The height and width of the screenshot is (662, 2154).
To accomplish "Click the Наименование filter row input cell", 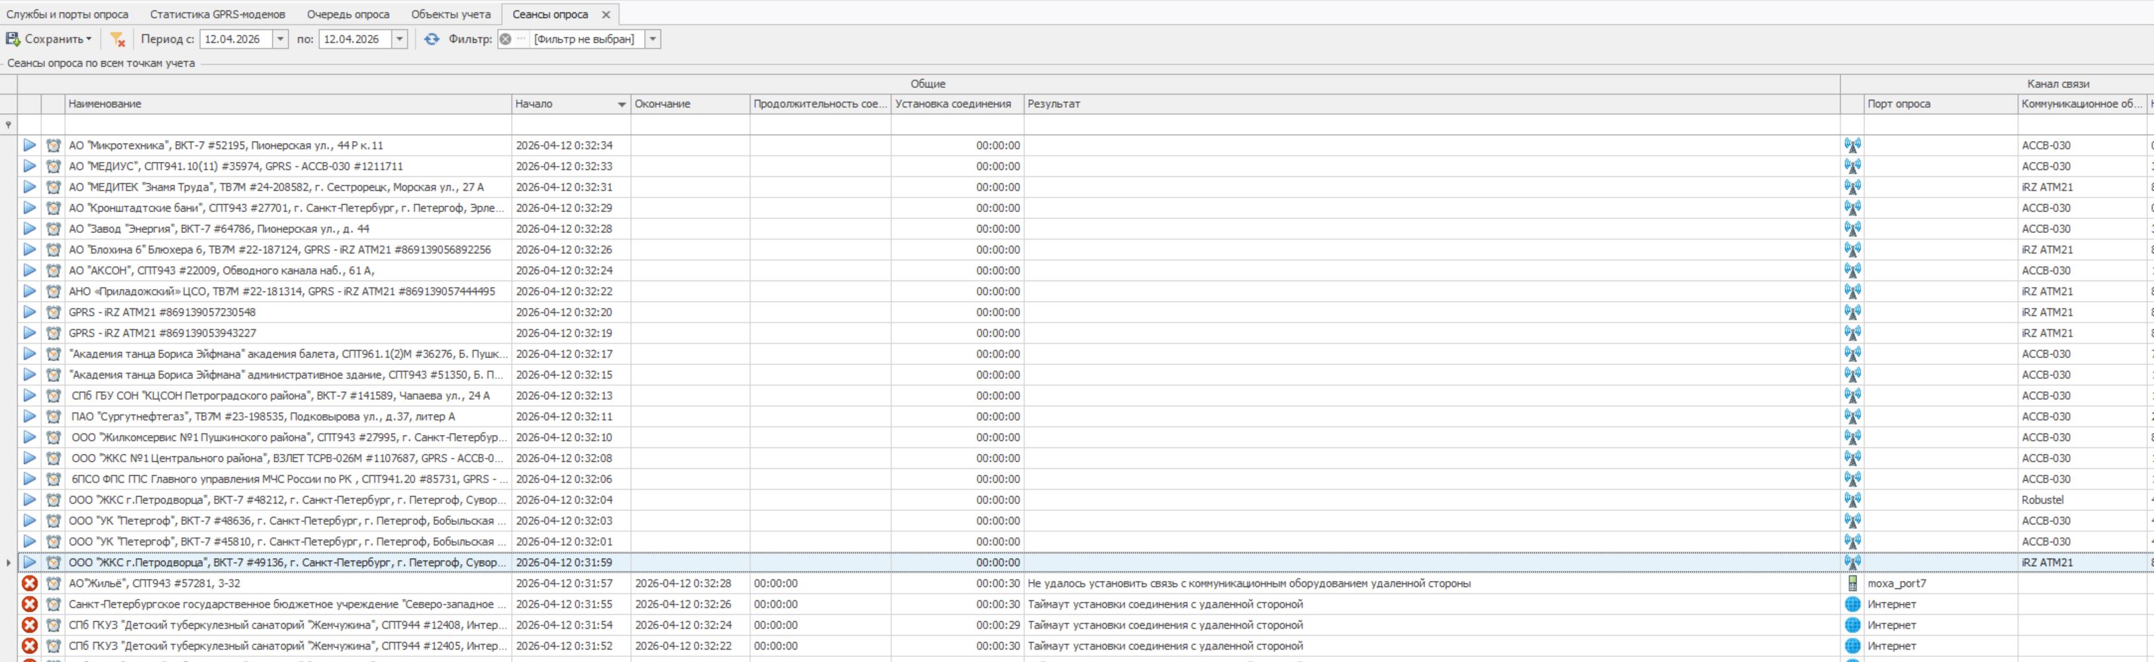I will (x=288, y=125).
